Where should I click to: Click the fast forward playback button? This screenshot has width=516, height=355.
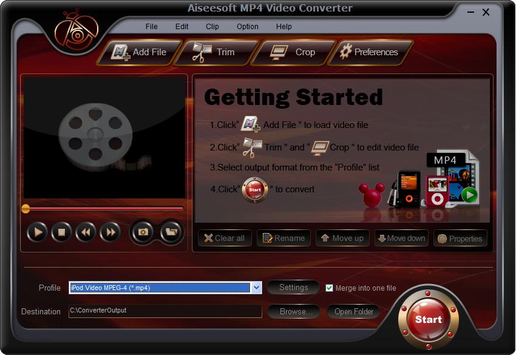click(x=110, y=231)
